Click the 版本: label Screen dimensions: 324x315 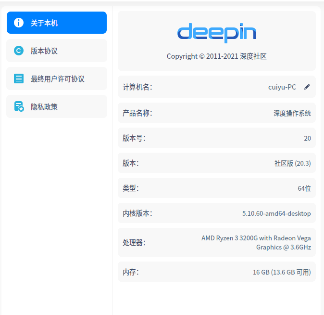131,163
